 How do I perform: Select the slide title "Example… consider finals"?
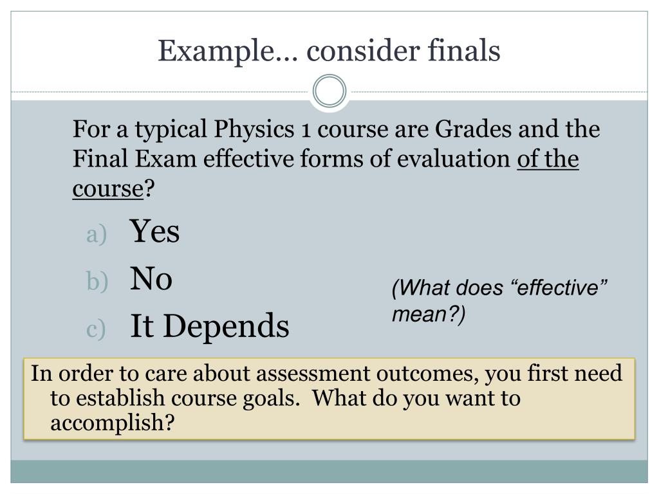pyautogui.click(x=329, y=51)
